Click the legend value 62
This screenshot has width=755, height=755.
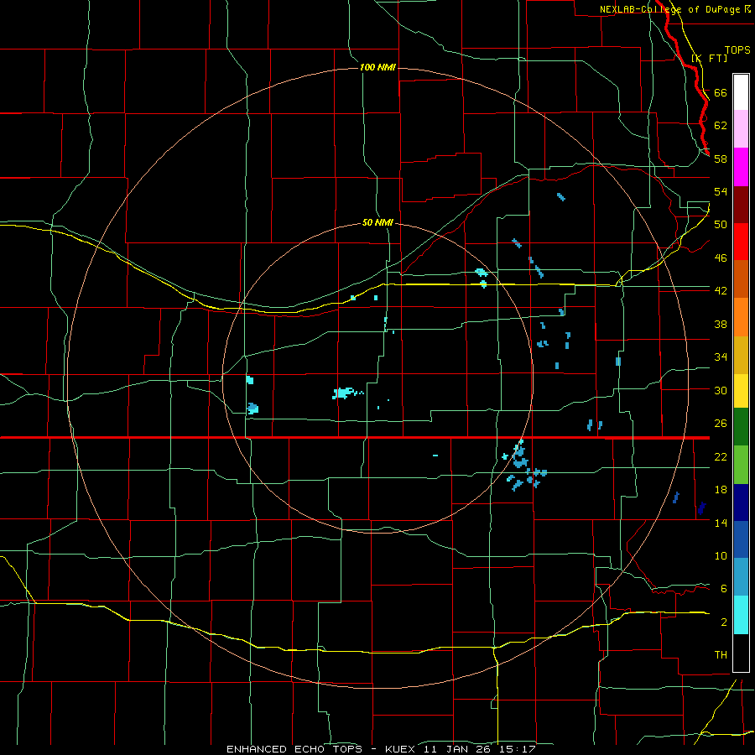(x=721, y=125)
